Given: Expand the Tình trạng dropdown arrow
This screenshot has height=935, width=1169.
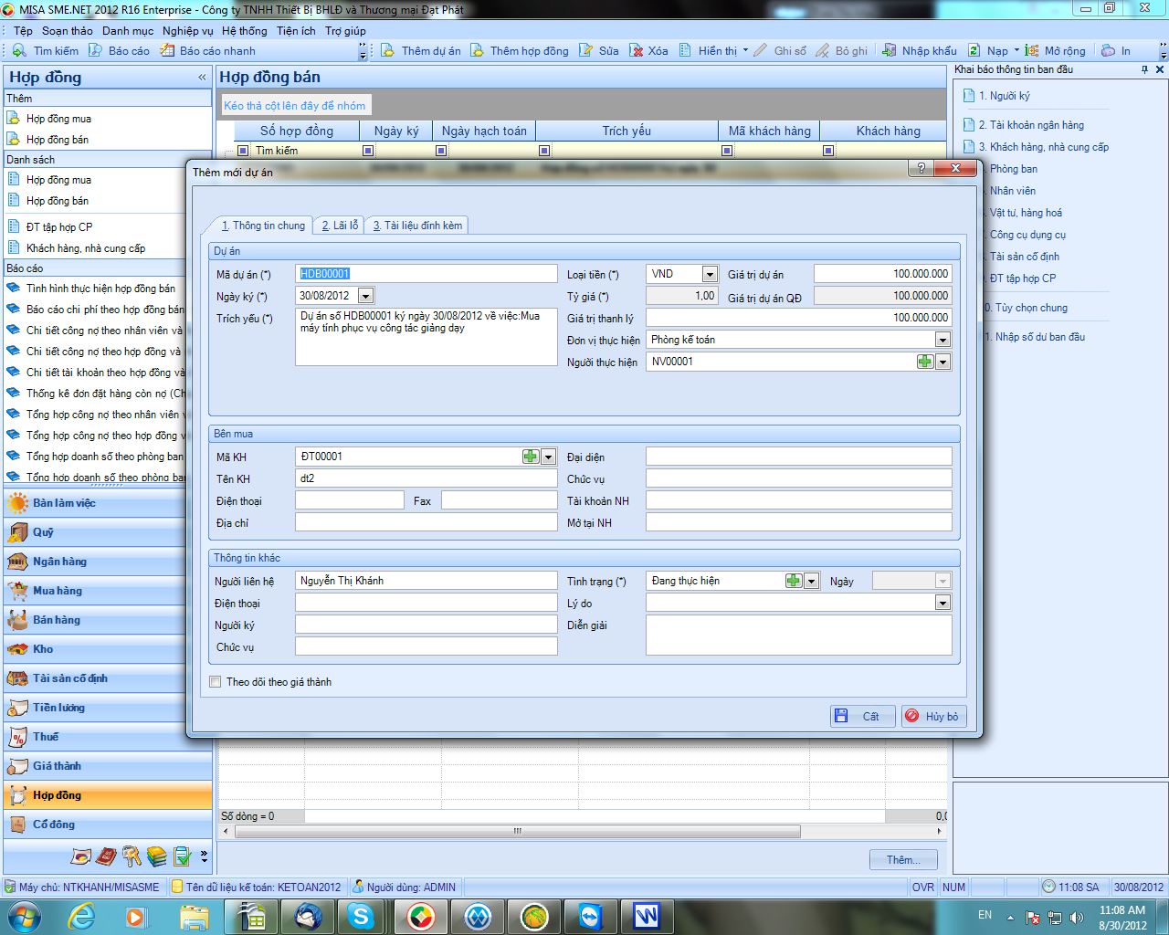Looking at the screenshot, I should (812, 581).
